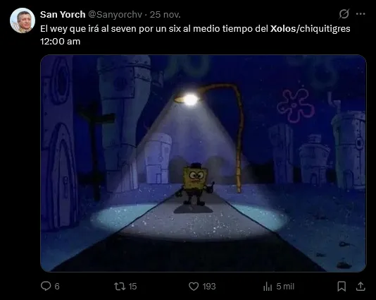The width and height of the screenshot is (376, 300).
Task: Click the bold Xolos keyword in tweet
Action: tap(283, 29)
